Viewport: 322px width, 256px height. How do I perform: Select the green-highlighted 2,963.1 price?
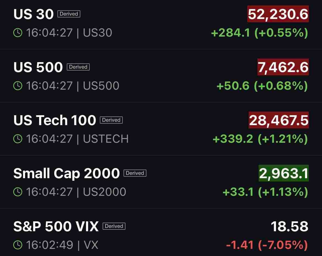[x=284, y=173]
